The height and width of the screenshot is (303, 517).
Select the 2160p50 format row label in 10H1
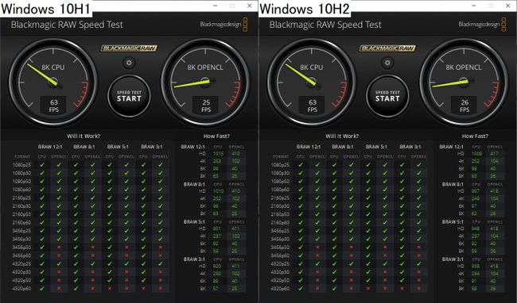[21, 214]
